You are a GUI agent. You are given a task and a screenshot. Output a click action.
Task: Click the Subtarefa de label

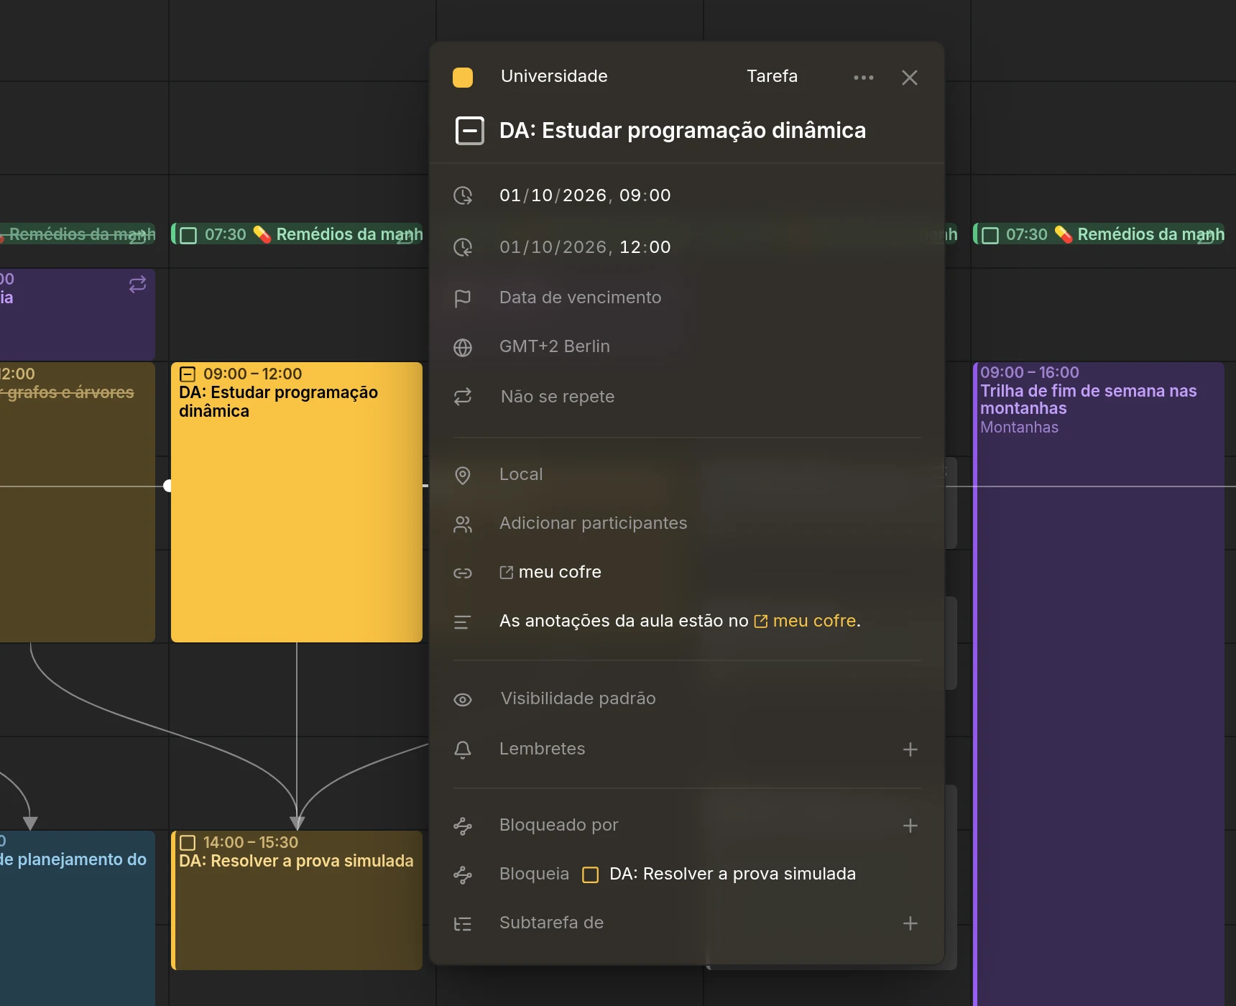pos(551,923)
